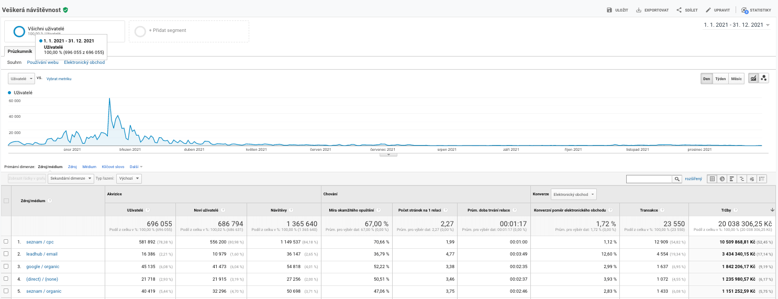The height and width of the screenshot is (299, 778).
Task: Click help icon next to Noví uživatelé
Action: 223,210
